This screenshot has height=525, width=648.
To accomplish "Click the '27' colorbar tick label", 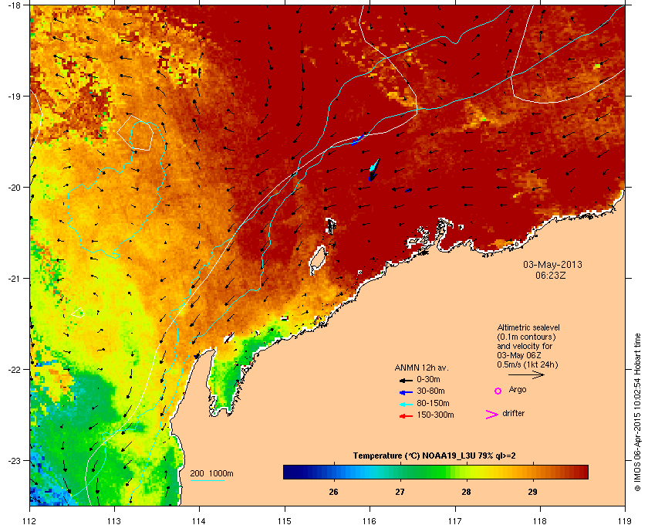I will pos(400,492).
